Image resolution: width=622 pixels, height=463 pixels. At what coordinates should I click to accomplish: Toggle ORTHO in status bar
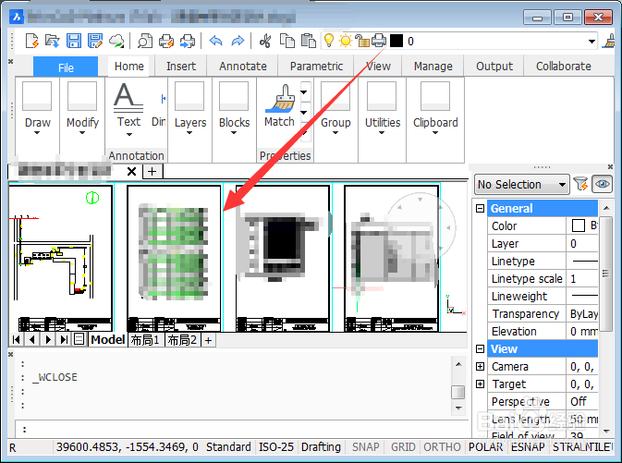442,447
